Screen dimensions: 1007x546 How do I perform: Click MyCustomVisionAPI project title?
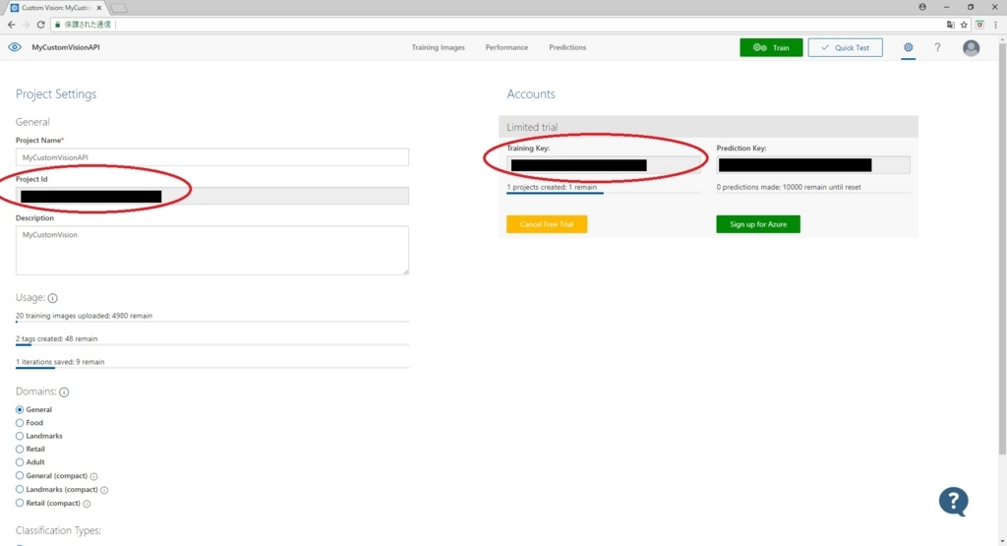66,47
